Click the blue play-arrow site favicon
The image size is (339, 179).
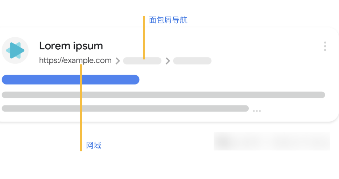[15, 50]
